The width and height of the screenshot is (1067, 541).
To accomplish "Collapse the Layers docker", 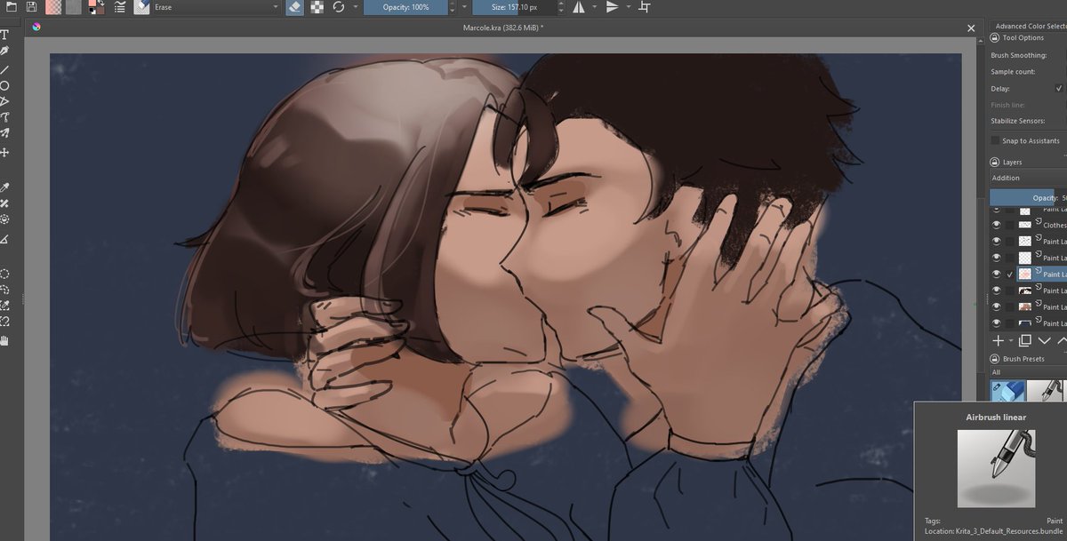I will click(995, 163).
